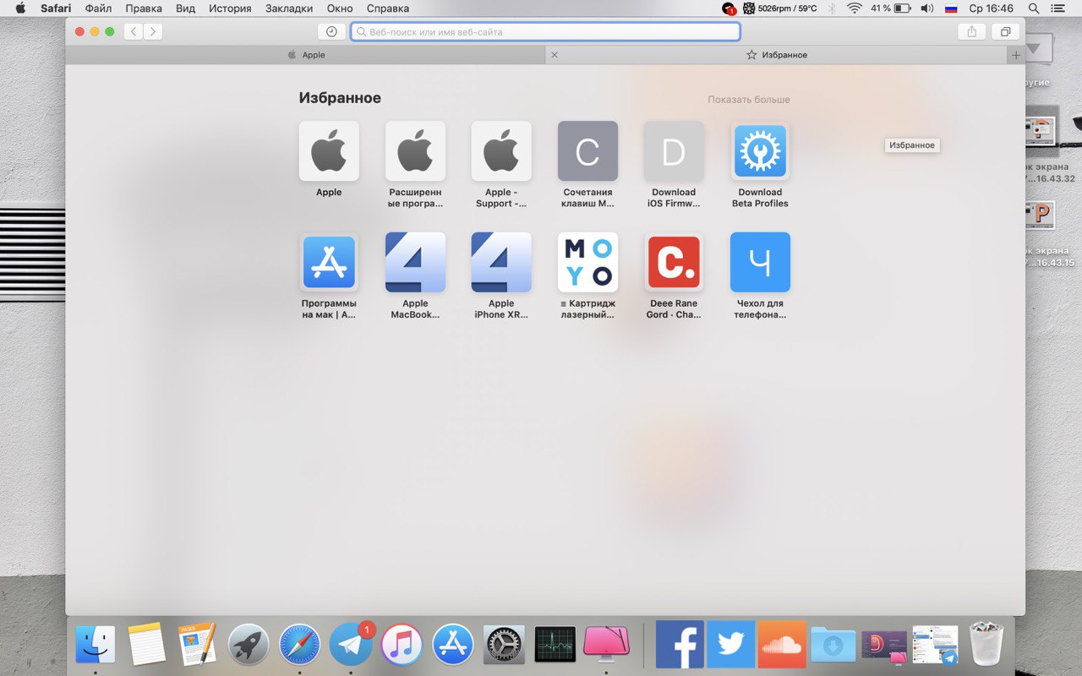Image resolution: width=1082 pixels, height=676 pixels.
Task: Open the Apple favorite tile
Action: (329, 151)
